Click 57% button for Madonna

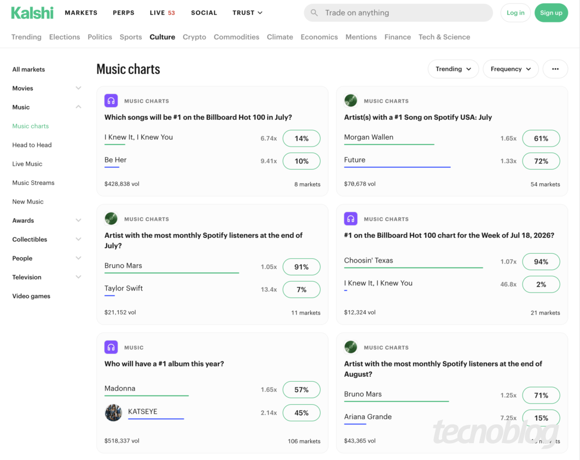click(x=301, y=390)
